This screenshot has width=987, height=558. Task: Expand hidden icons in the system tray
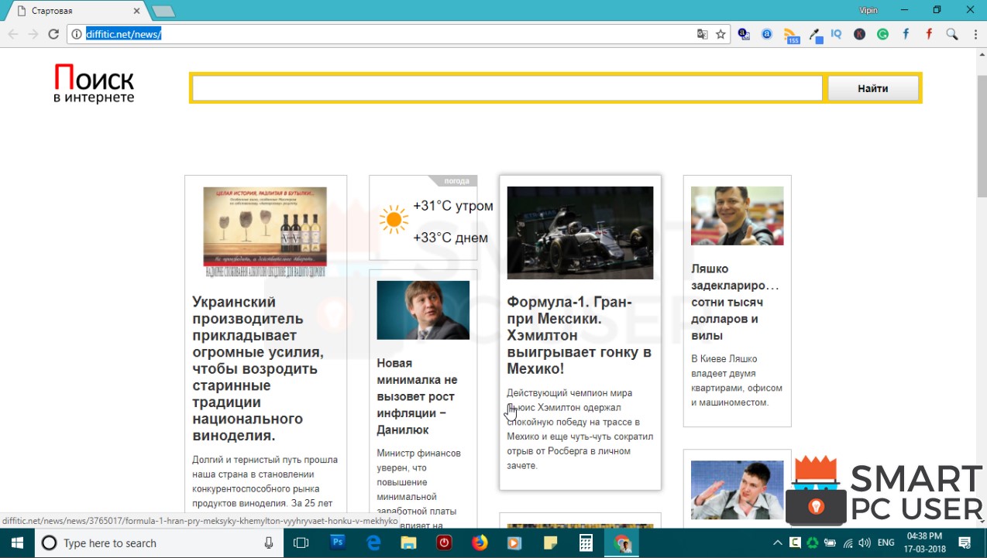(777, 543)
